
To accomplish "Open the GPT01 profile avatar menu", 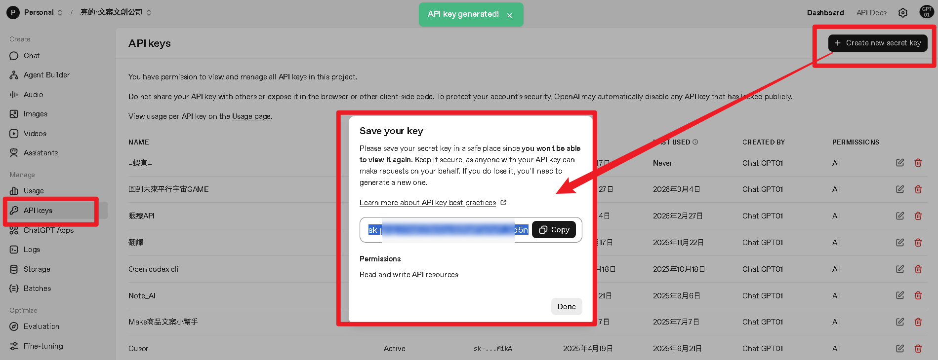I will (x=926, y=11).
